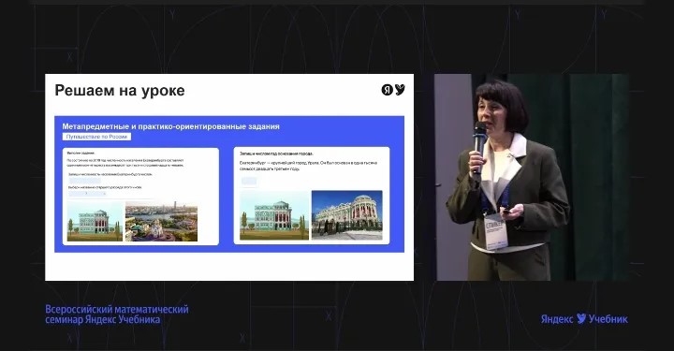The image size is (674, 351).
Task: Click the illustrated mansion in left task card
Action: [x=95, y=221]
